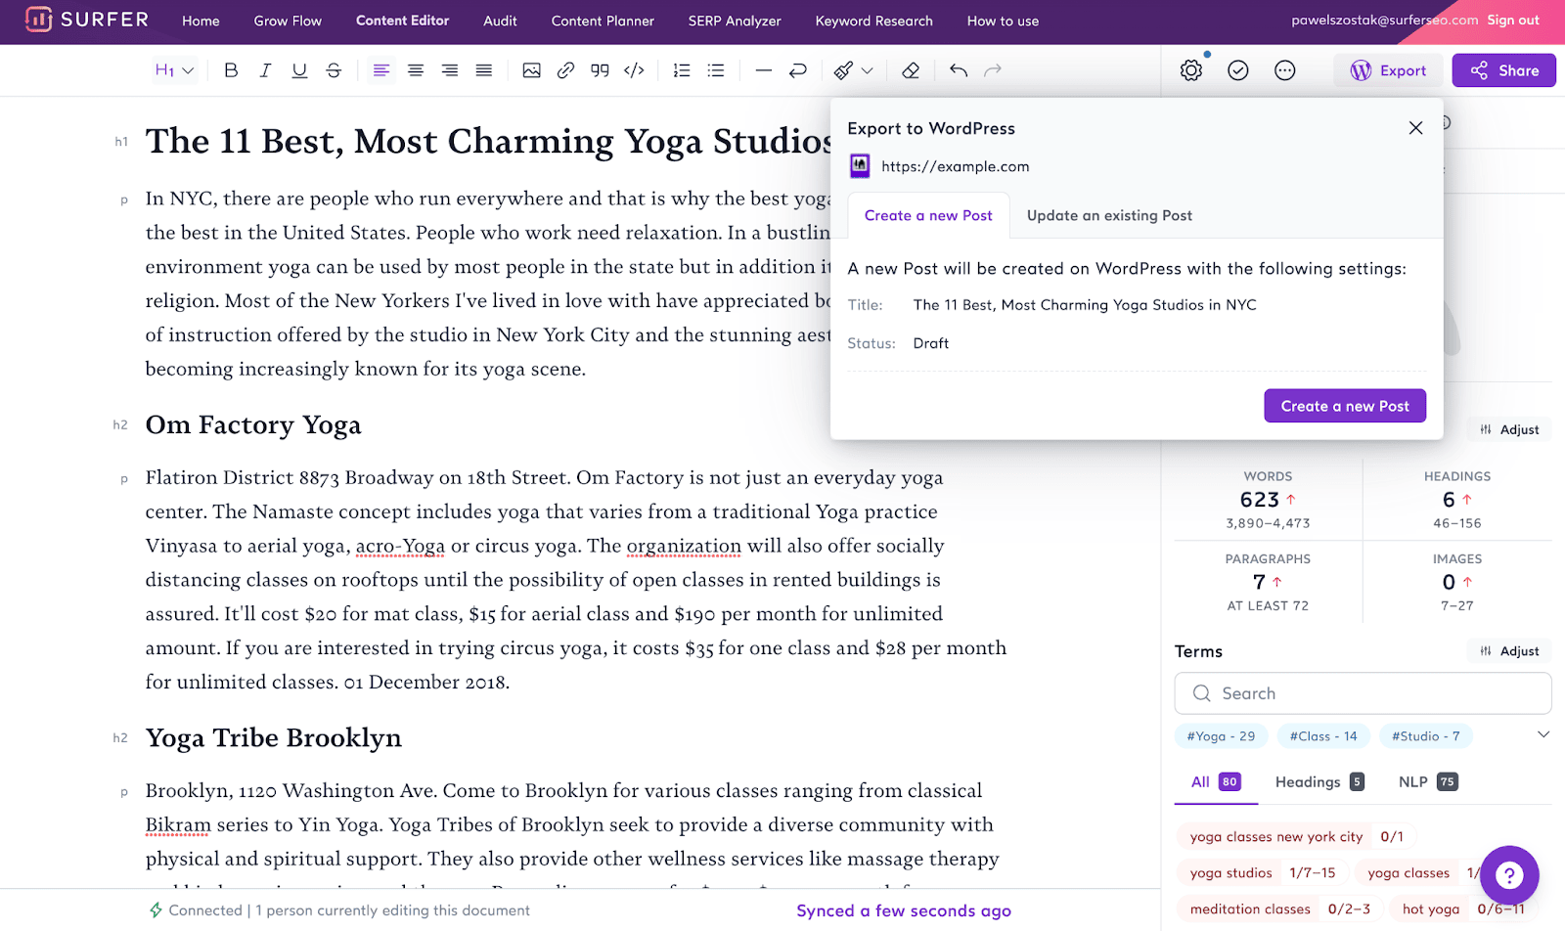Open the Audit section

pos(500,21)
